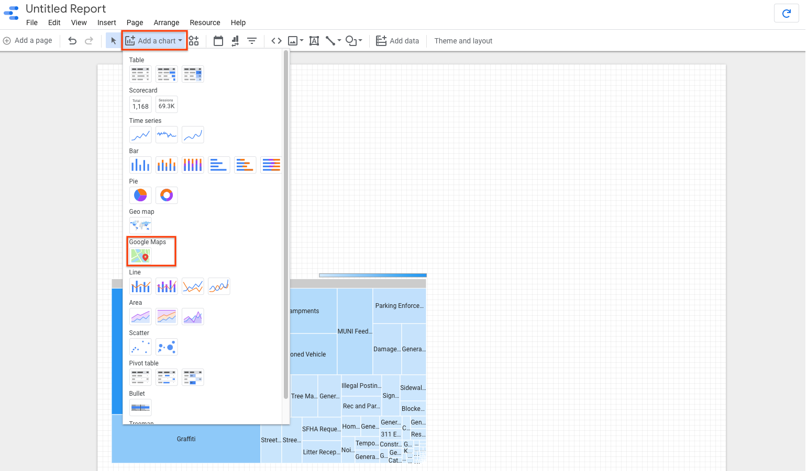Choose the donut pie chart icon

167,195
